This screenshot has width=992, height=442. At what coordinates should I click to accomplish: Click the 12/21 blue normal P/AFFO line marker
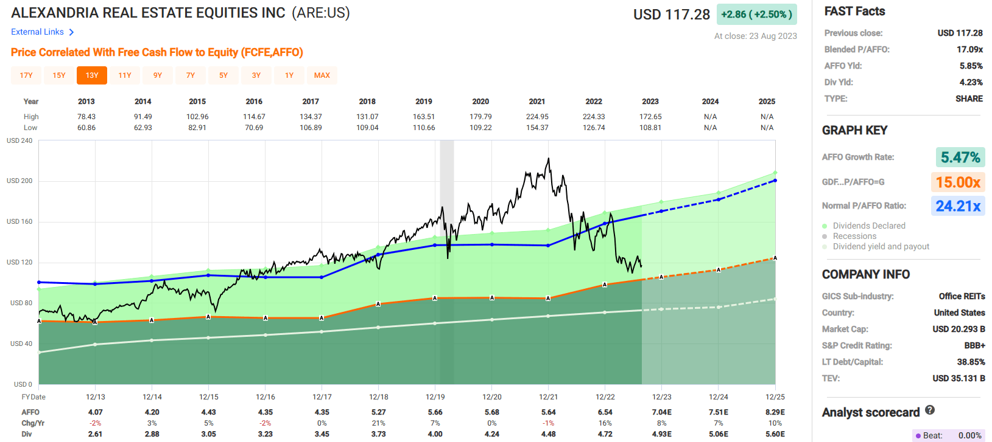[x=548, y=246]
